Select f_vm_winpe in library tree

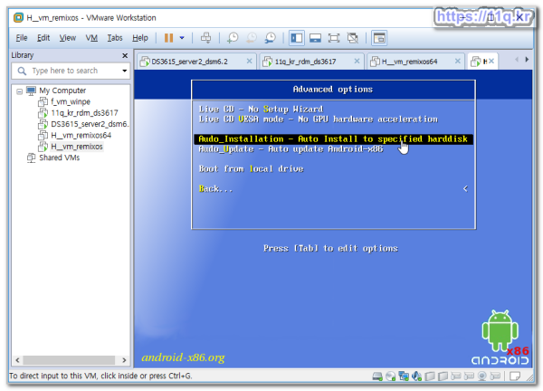[71, 101]
